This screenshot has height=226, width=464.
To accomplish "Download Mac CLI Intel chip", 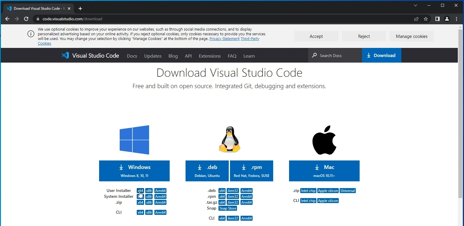I will pos(308,201).
